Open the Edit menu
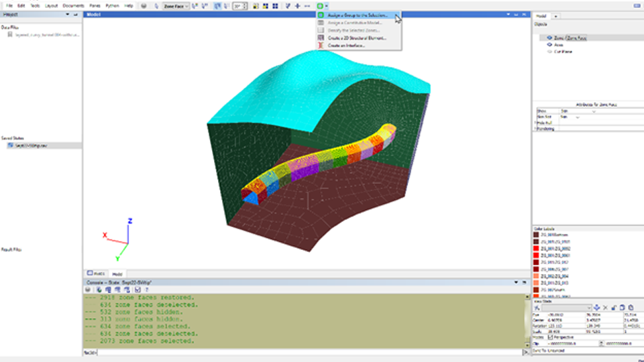 coord(21,6)
